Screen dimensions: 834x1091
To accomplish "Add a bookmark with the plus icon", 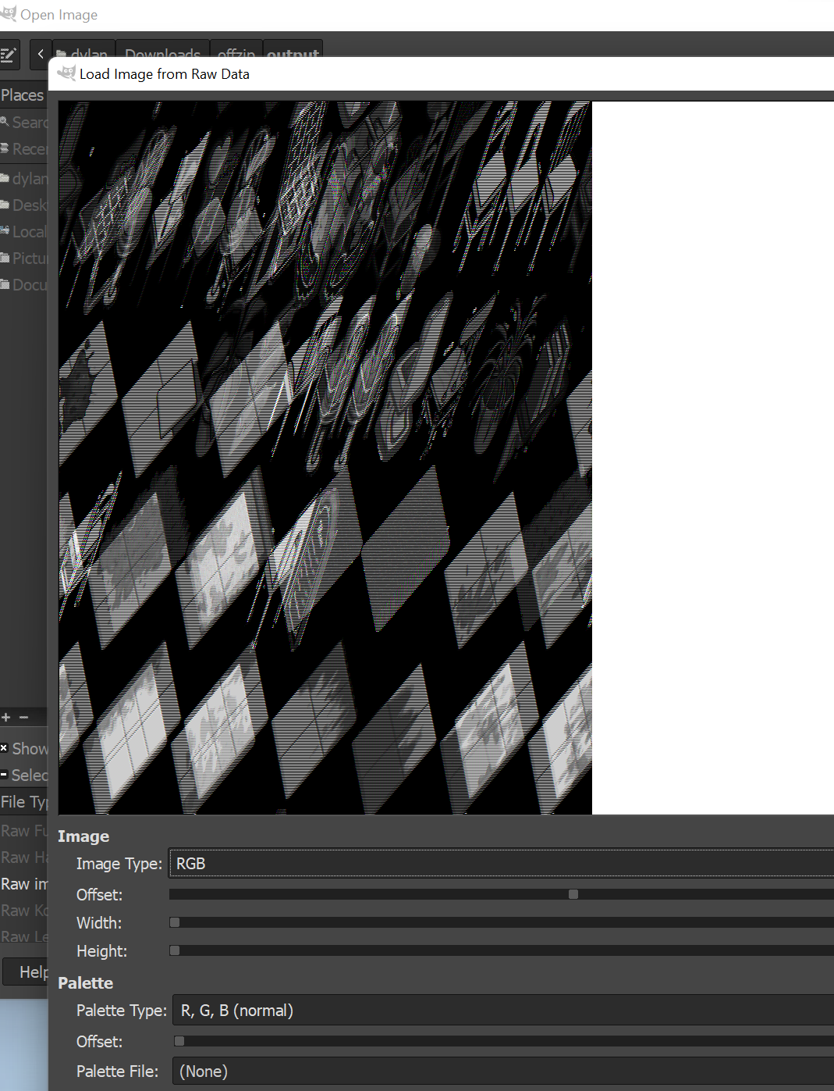I will 5,717.
